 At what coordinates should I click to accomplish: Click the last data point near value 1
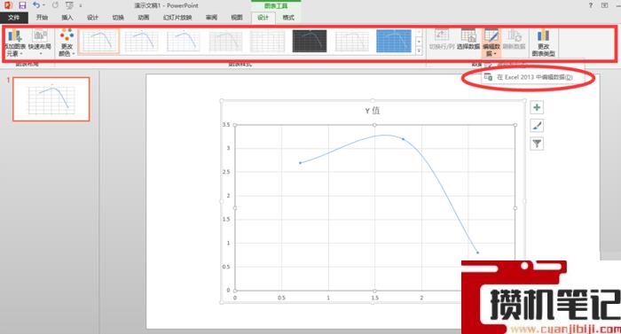(477, 252)
